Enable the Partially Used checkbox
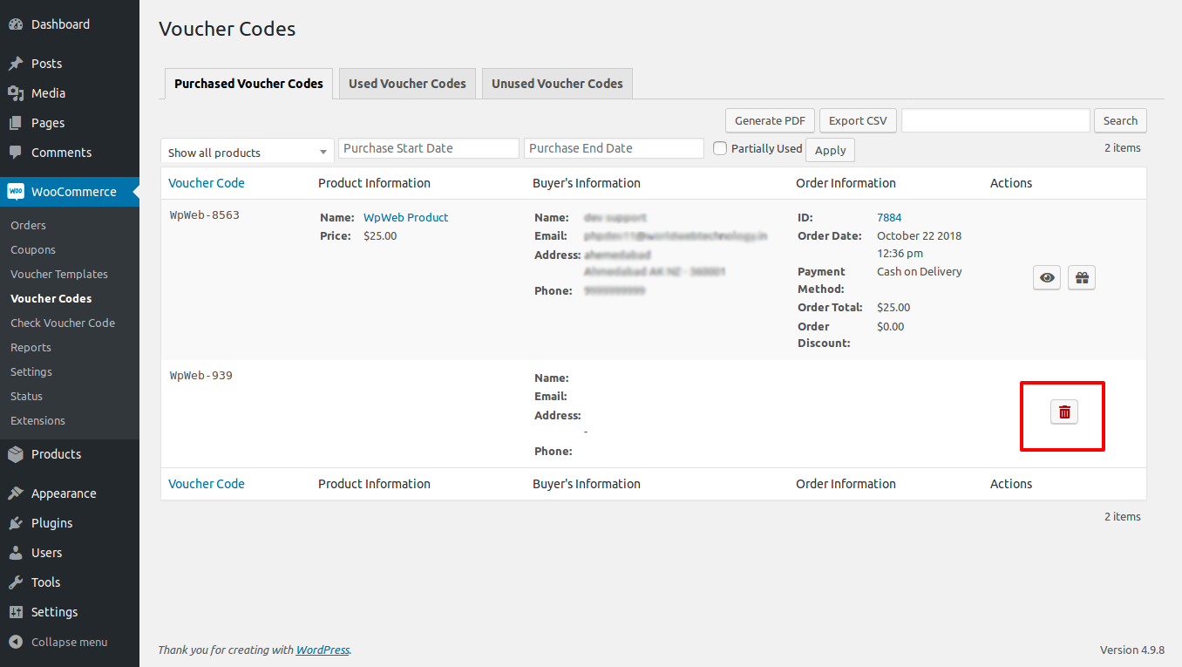The image size is (1182, 667). [720, 148]
